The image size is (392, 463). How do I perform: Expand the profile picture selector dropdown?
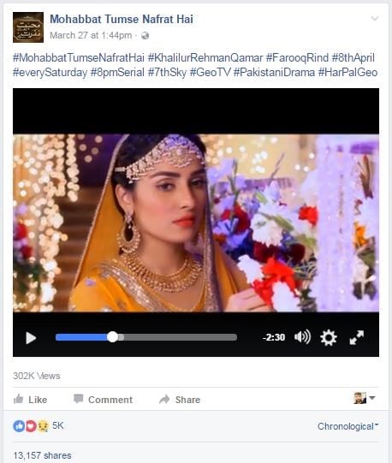[x=372, y=398]
